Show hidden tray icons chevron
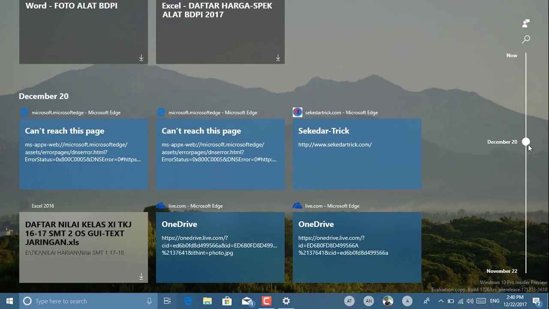This screenshot has height=309, width=549. (441, 301)
